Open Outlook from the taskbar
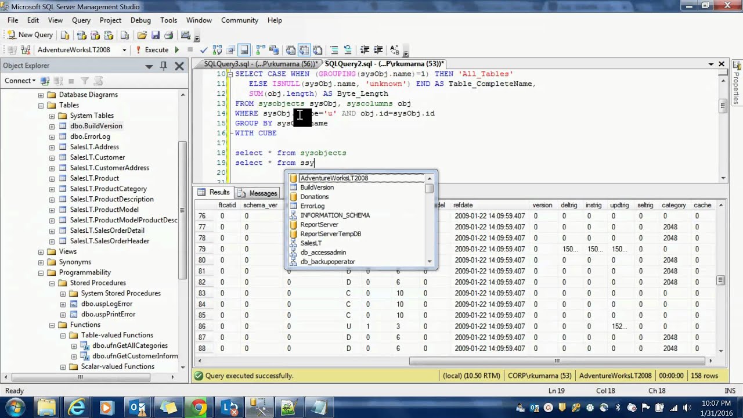 point(137,407)
